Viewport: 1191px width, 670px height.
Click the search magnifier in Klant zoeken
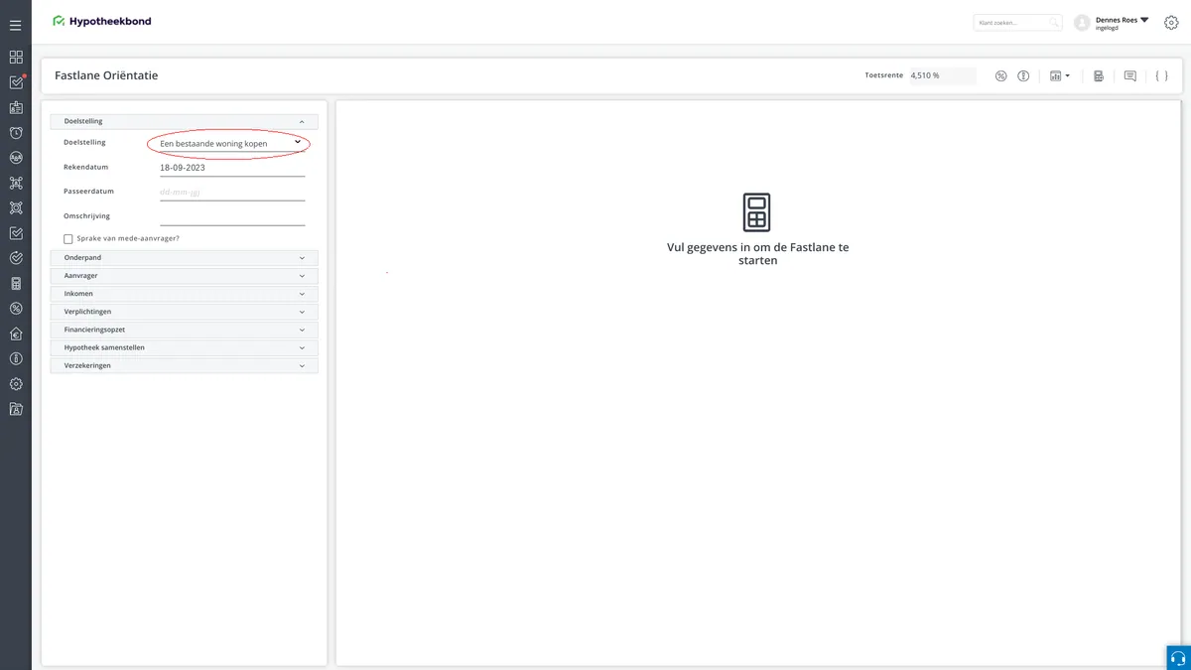coord(1054,22)
